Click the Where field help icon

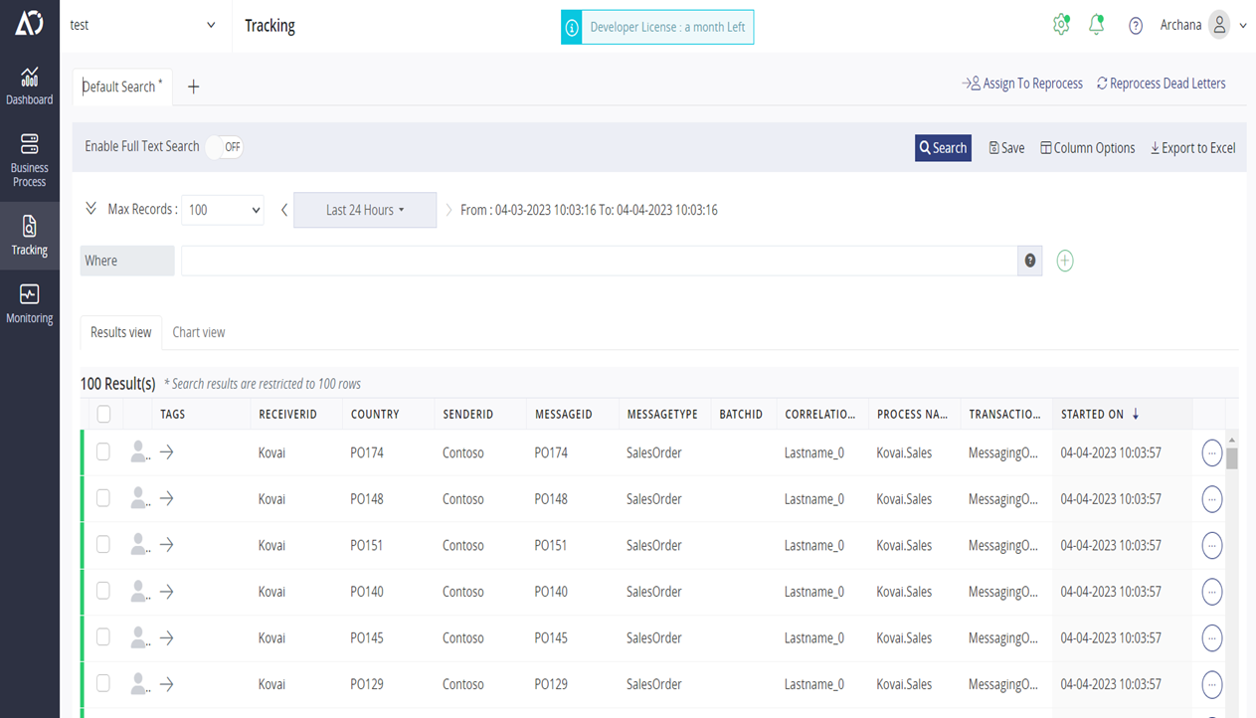point(1030,261)
